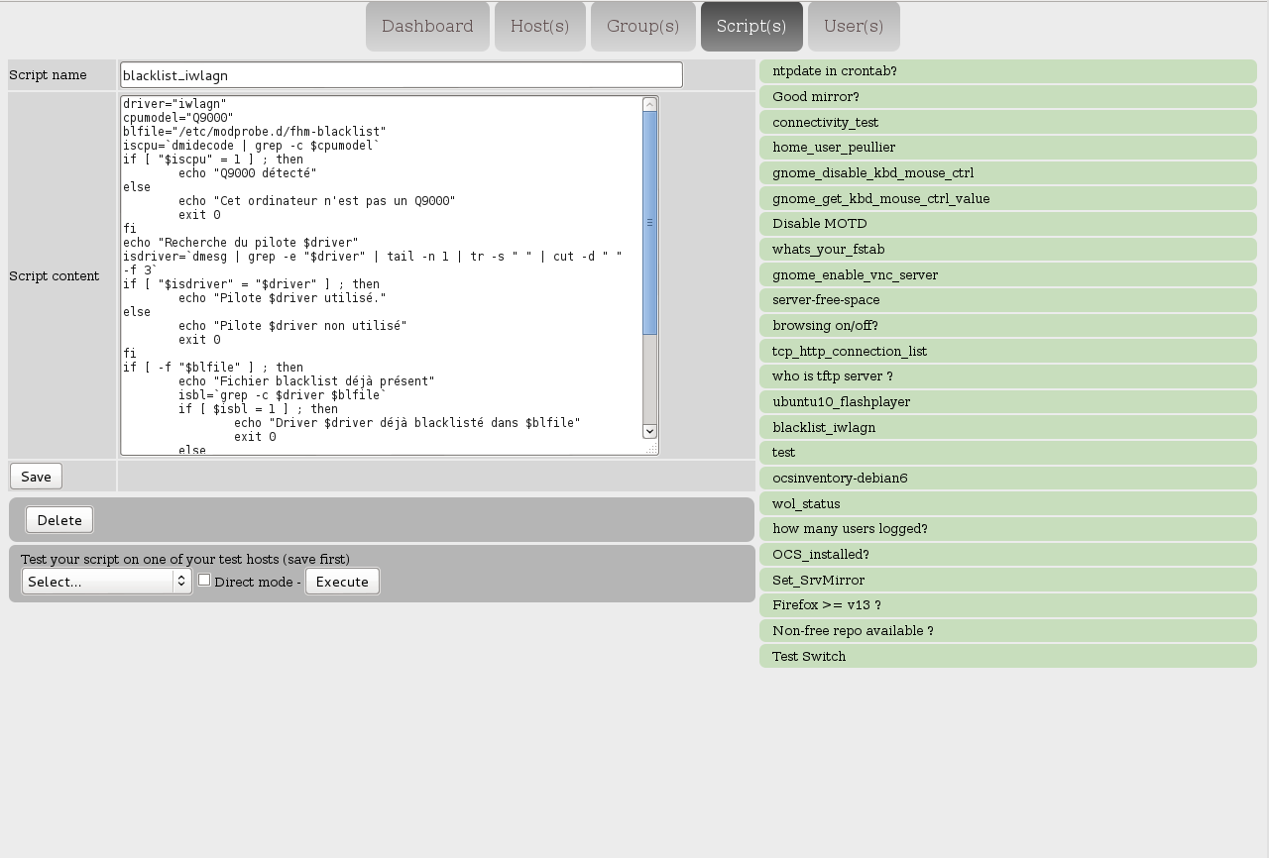1269x858 pixels.
Task: Open the test host Select dropdown
Action: (105, 582)
